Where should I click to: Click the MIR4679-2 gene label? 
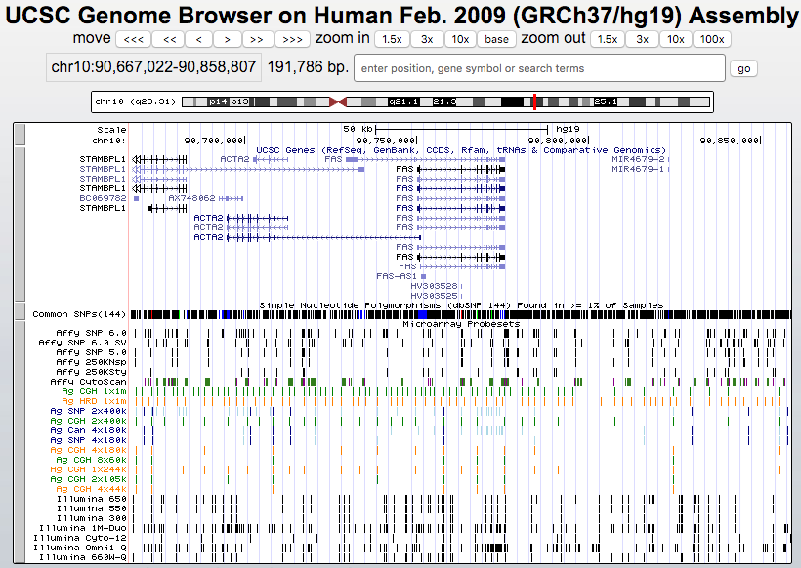637,159
